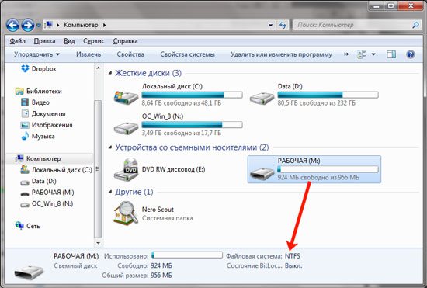Click the Использовано bar in details pane

tap(187, 255)
